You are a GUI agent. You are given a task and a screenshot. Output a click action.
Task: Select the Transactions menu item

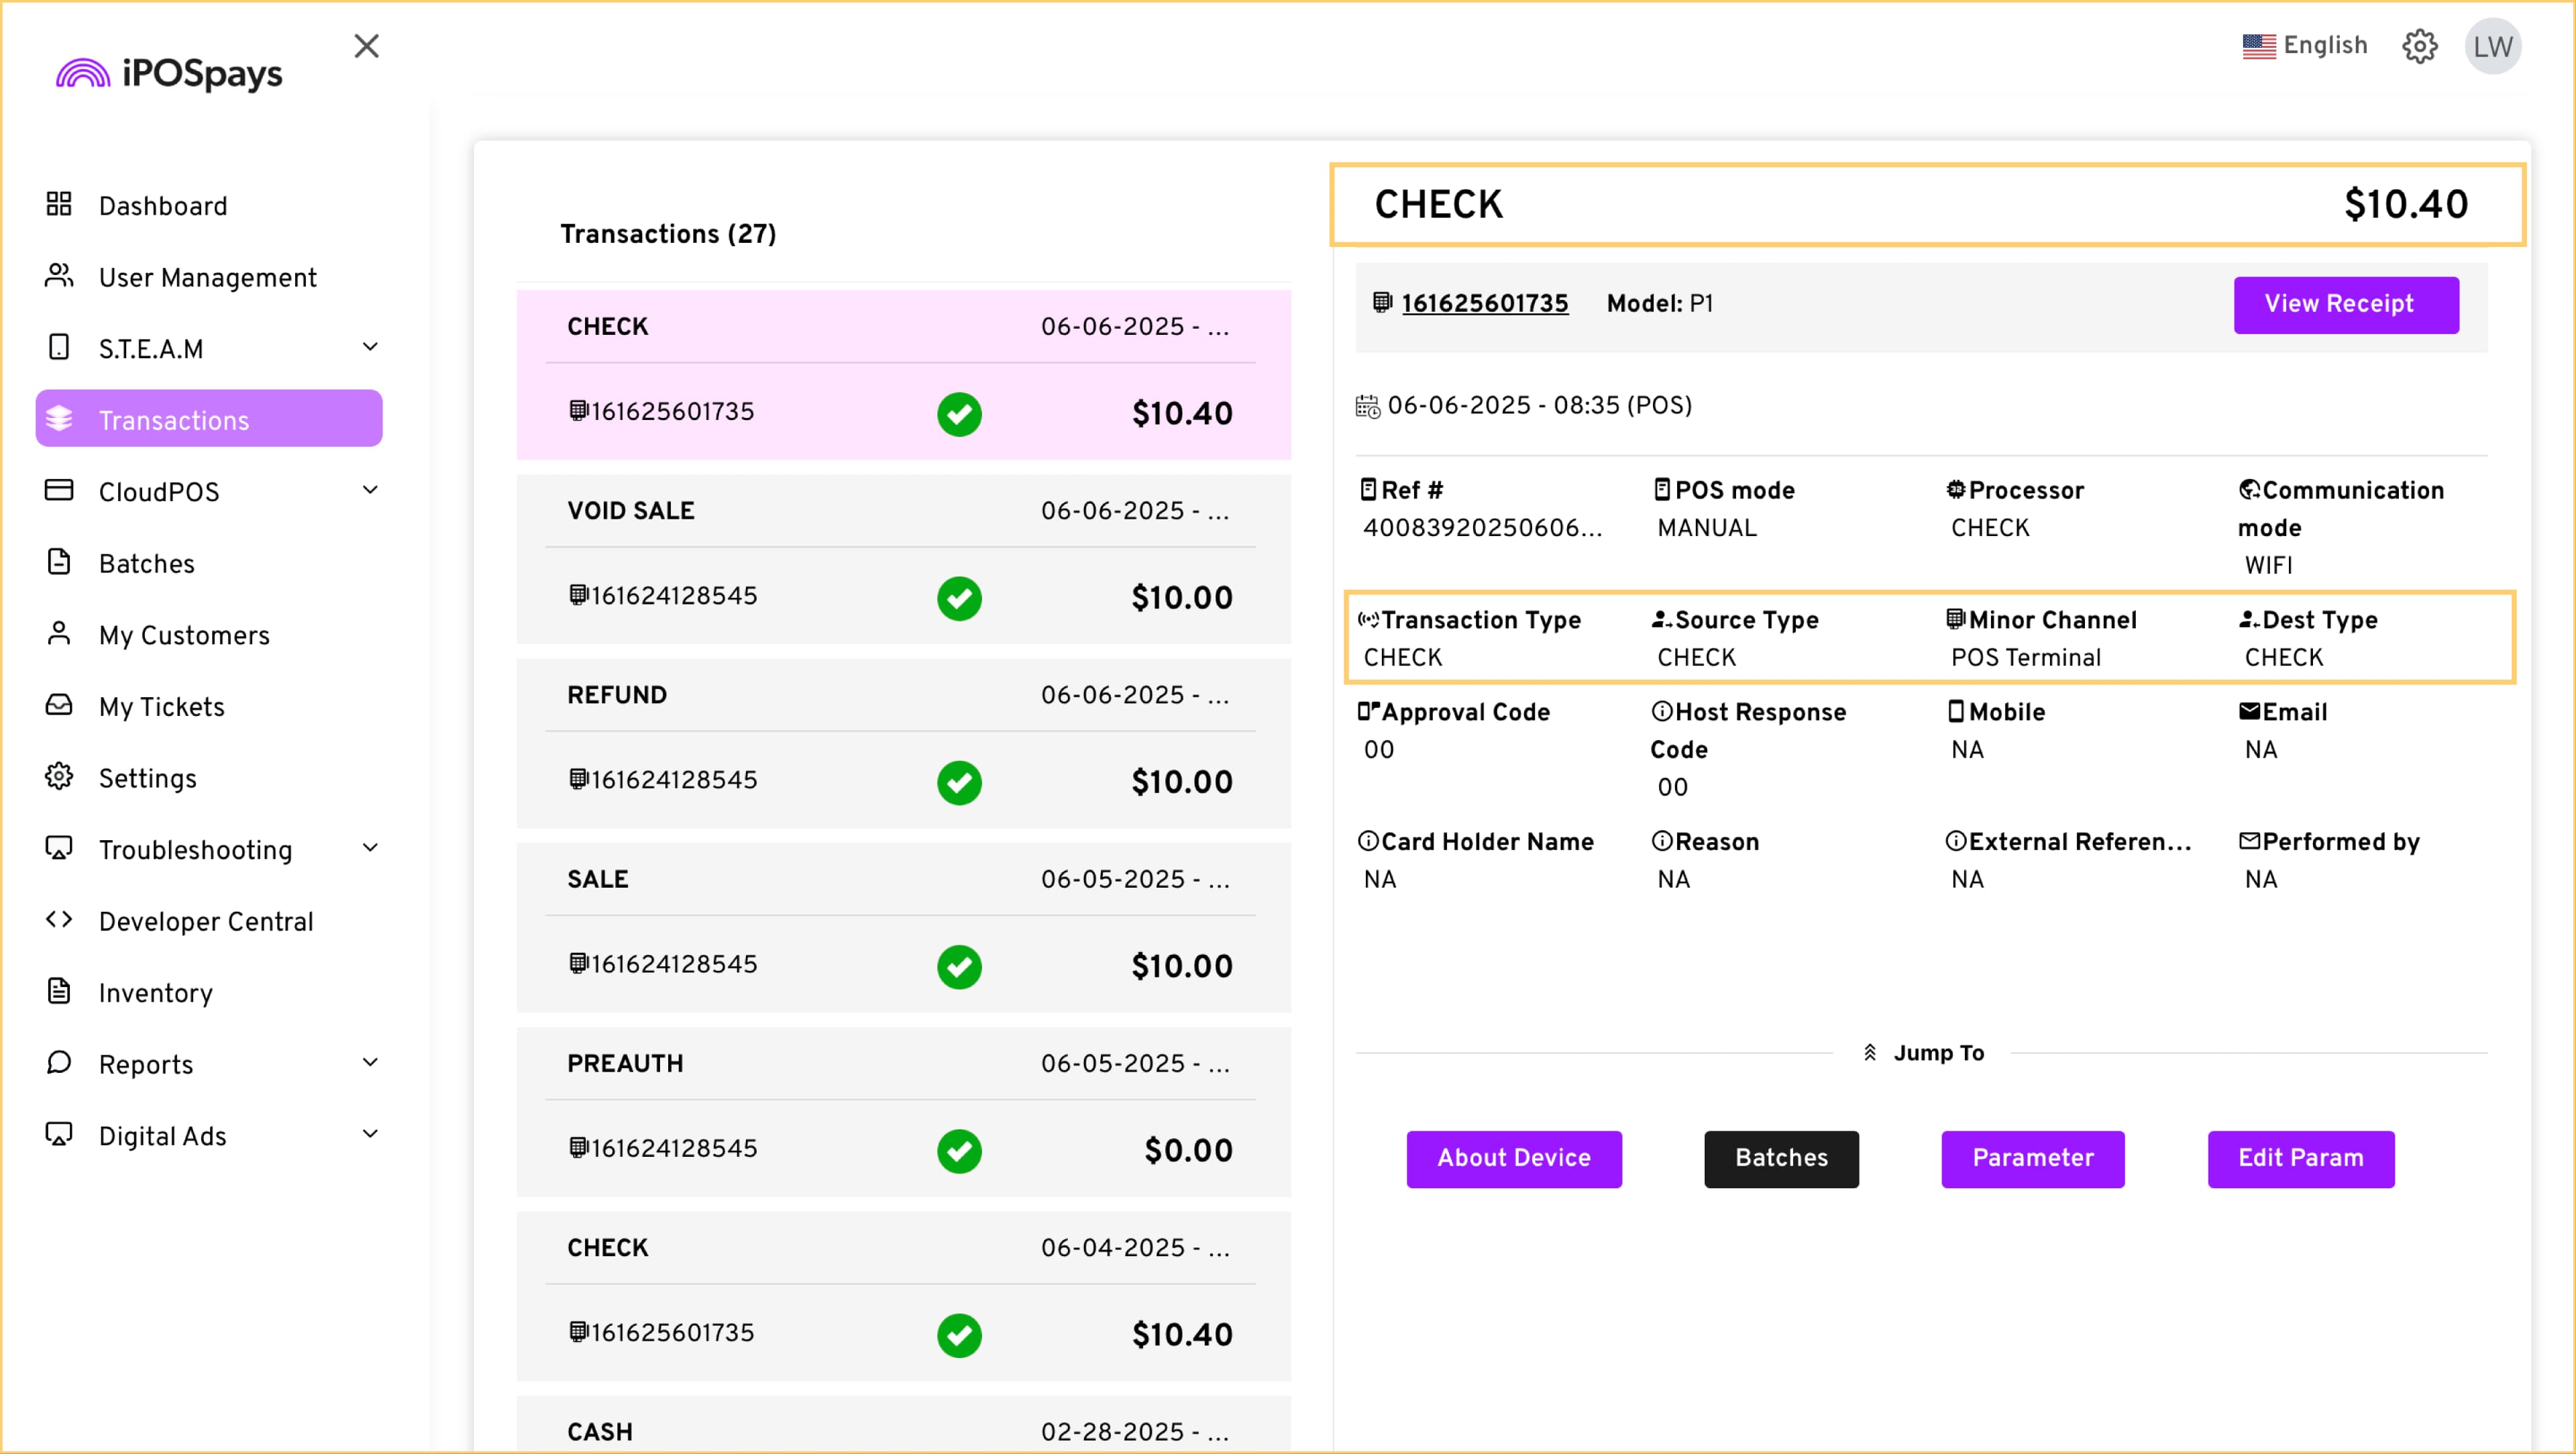(x=209, y=419)
